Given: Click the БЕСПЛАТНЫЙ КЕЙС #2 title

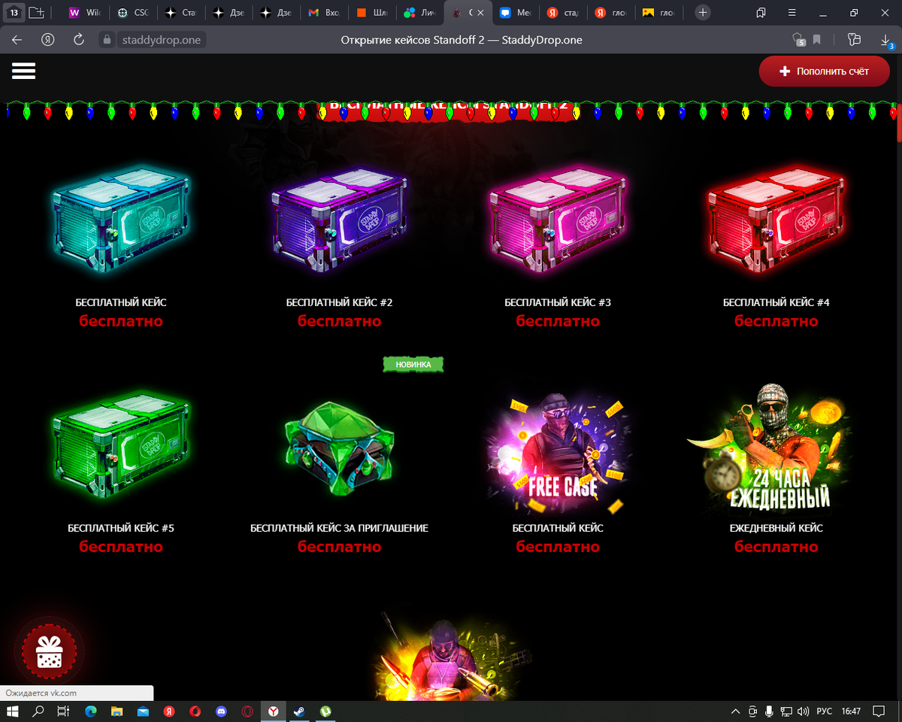Looking at the screenshot, I should click(339, 302).
